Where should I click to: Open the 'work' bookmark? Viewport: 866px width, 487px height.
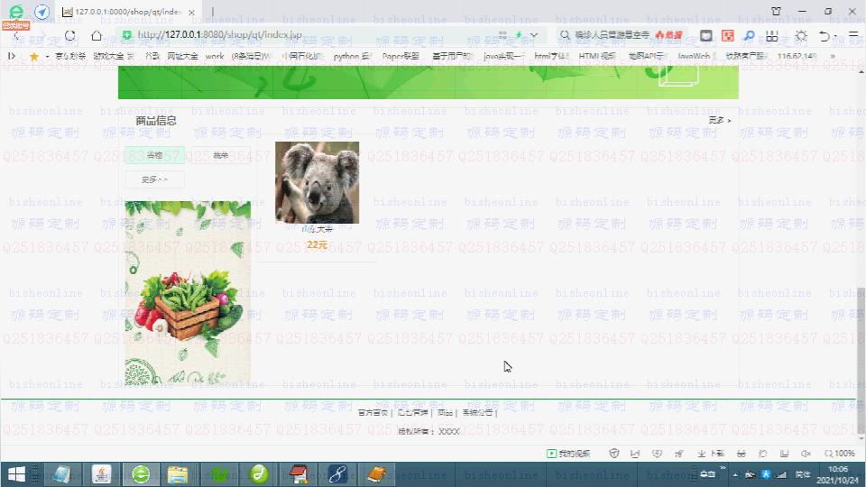215,56
